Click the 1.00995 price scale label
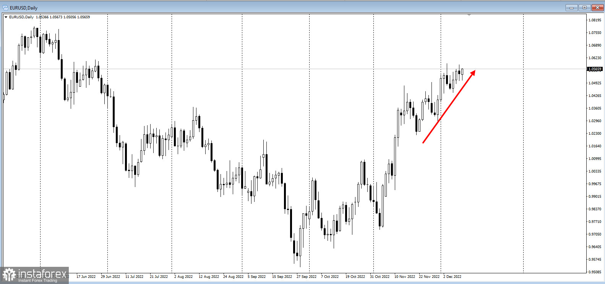The height and width of the screenshot is (284, 605). (x=595, y=159)
